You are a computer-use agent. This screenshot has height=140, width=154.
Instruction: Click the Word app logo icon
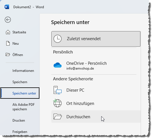click(7, 7)
